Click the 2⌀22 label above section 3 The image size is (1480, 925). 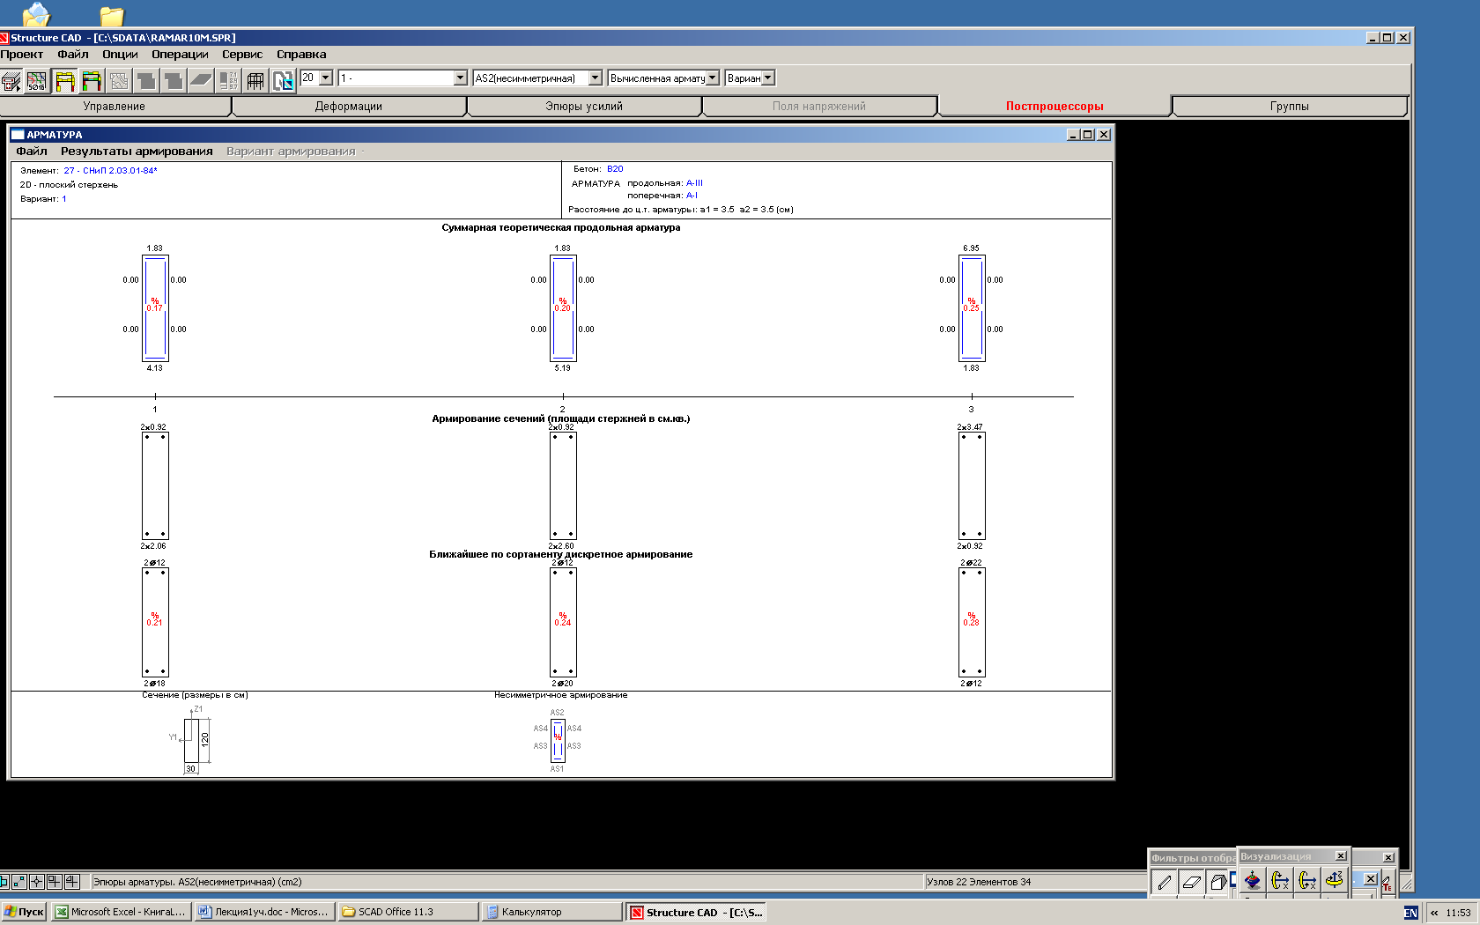click(971, 563)
